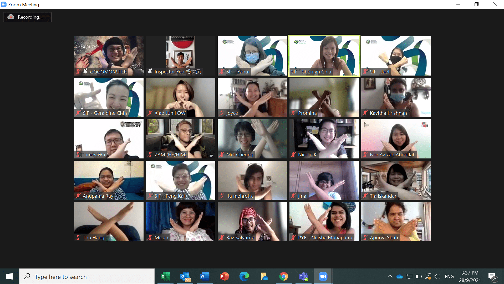This screenshot has width=504, height=284.
Task: Click the ENG language indicator
Action: point(449,276)
